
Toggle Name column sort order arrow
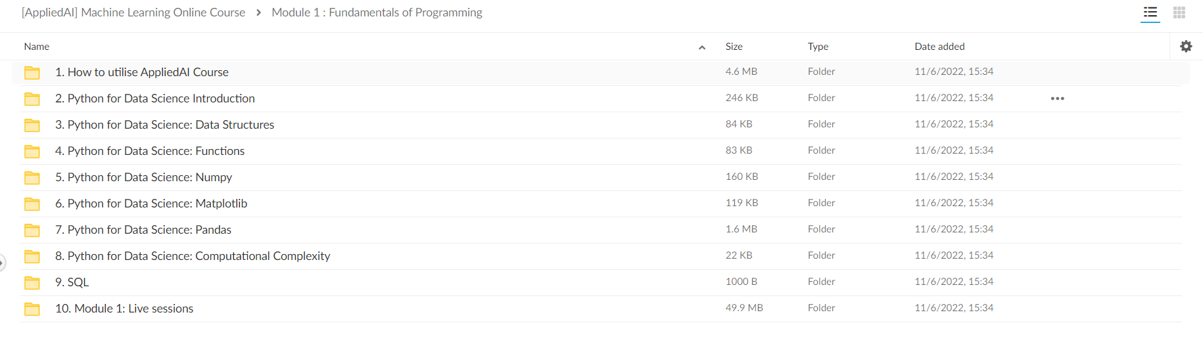pos(702,47)
